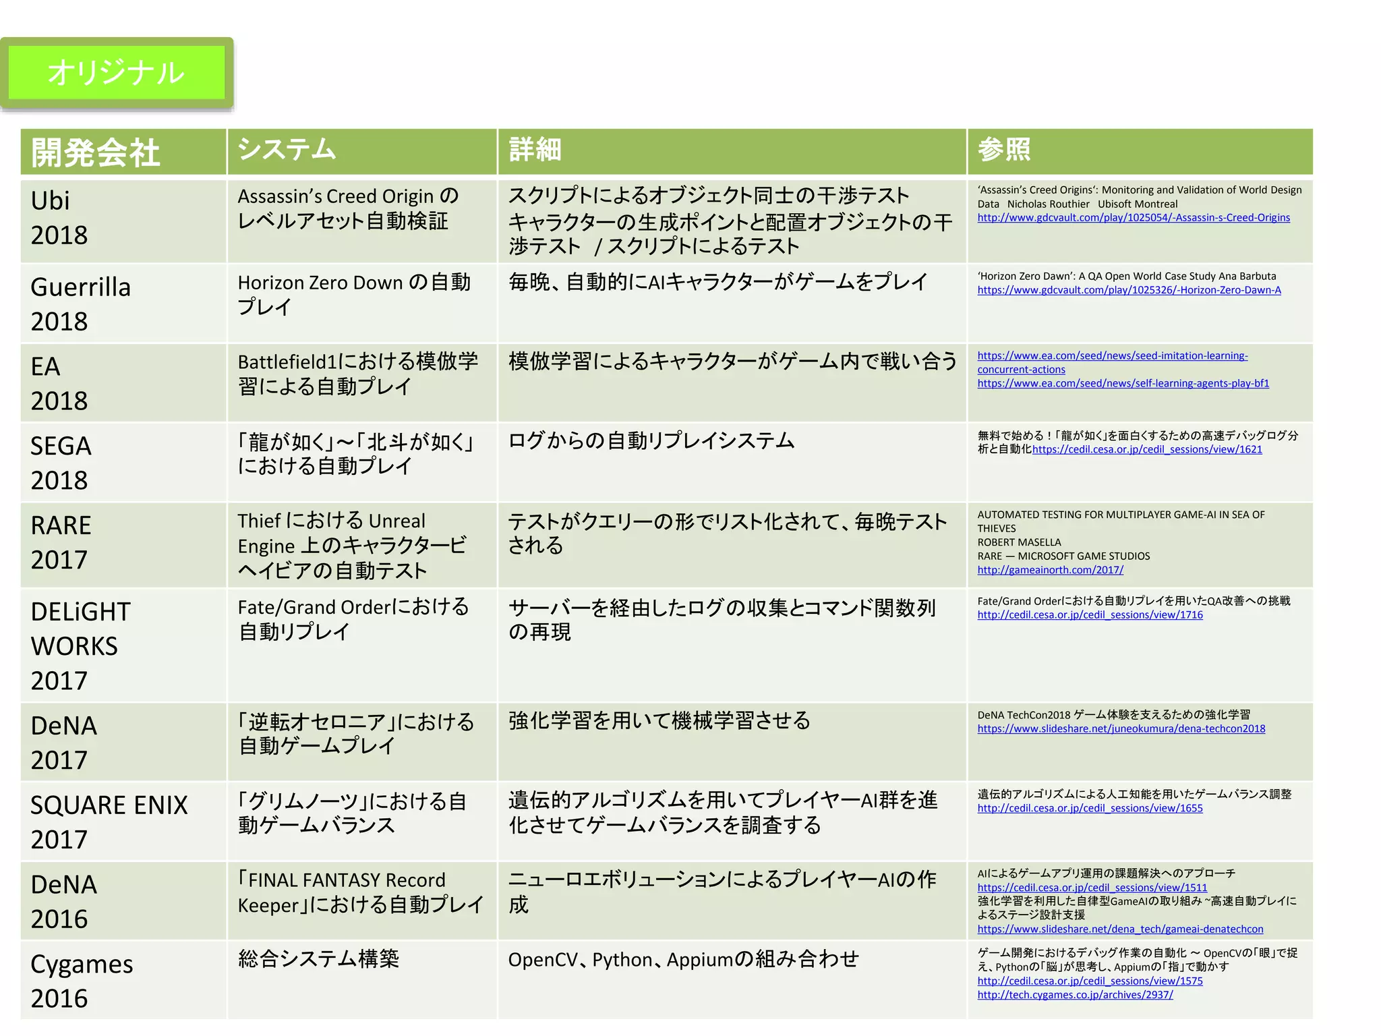Viewport: 1381px width, 1036px height.
Task: Select the 参照 column header
Action: 1140,152
